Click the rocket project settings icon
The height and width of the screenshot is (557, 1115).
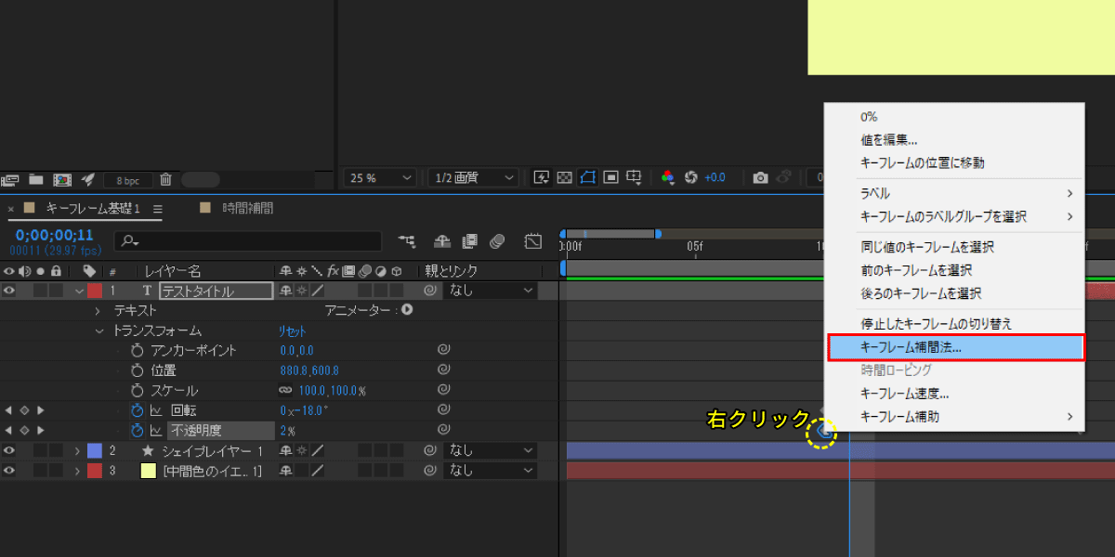88,179
